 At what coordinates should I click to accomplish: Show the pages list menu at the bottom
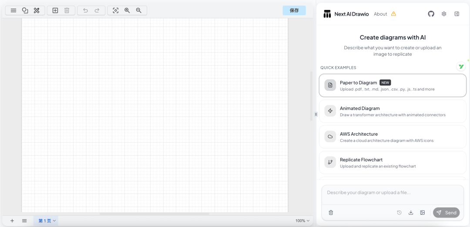click(24, 221)
